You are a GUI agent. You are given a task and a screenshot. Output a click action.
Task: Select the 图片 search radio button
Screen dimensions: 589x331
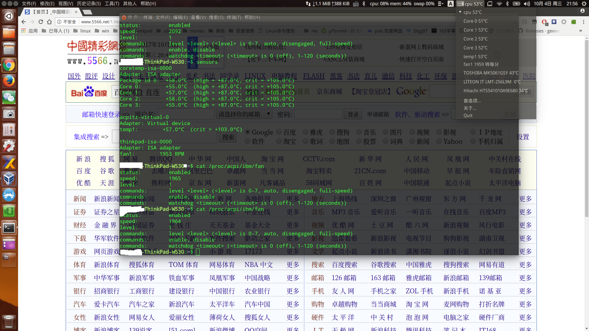tap(386, 132)
